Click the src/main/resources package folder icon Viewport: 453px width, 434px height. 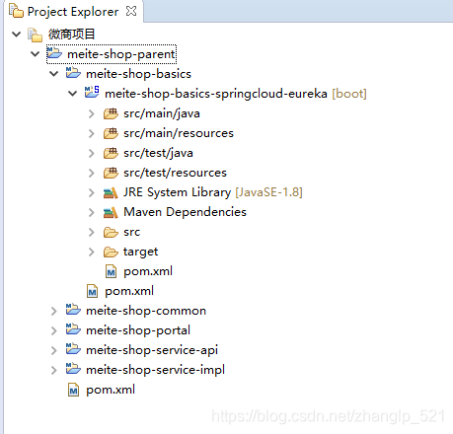pyautogui.click(x=111, y=133)
